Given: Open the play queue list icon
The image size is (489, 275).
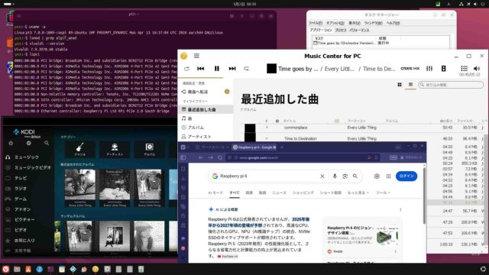Looking at the screenshot, I should tap(464, 69).
